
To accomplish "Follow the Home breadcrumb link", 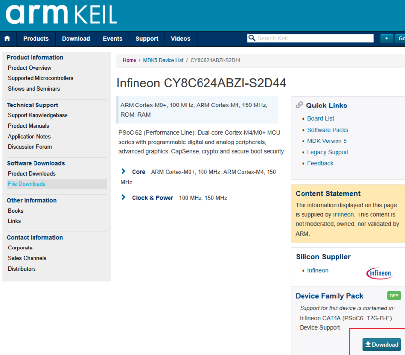I will [x=129, y=60].
